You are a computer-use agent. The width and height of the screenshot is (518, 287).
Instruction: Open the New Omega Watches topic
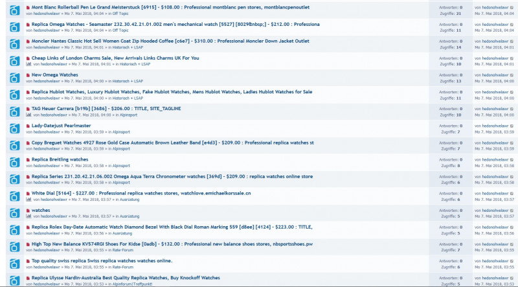pos(55,75)
